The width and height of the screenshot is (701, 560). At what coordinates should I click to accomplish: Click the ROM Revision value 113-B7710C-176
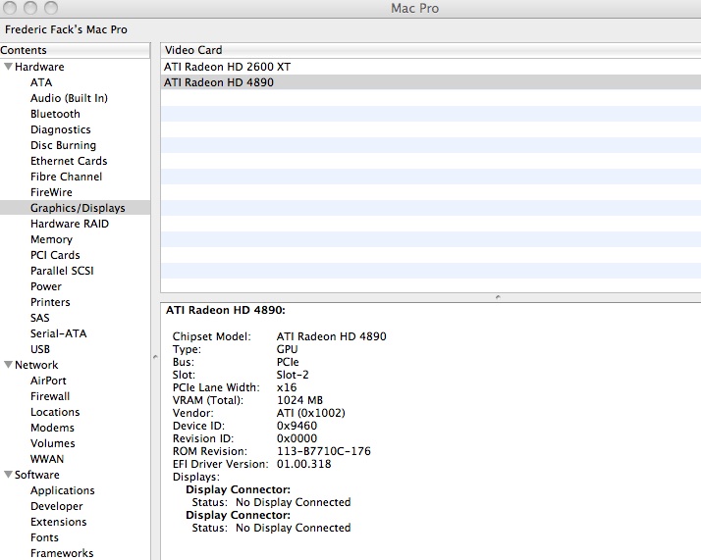click(x=324, y=451)
